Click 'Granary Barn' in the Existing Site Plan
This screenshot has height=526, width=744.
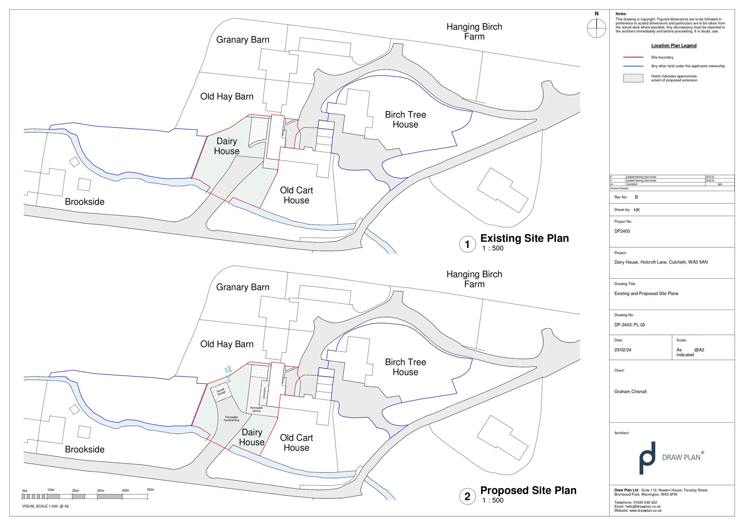click(243, 40)
